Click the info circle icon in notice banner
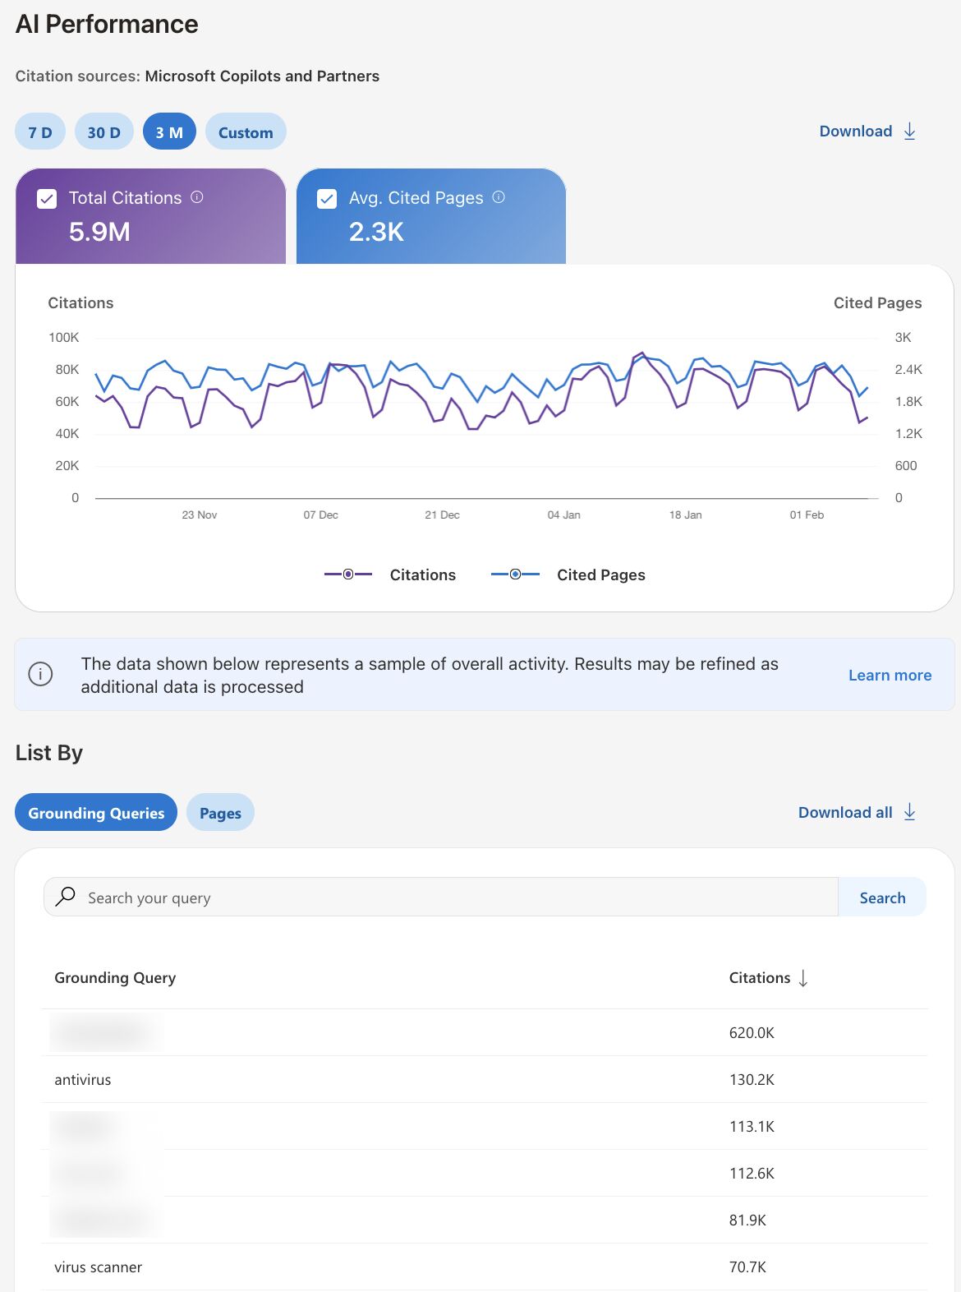 tap(40, 675)
